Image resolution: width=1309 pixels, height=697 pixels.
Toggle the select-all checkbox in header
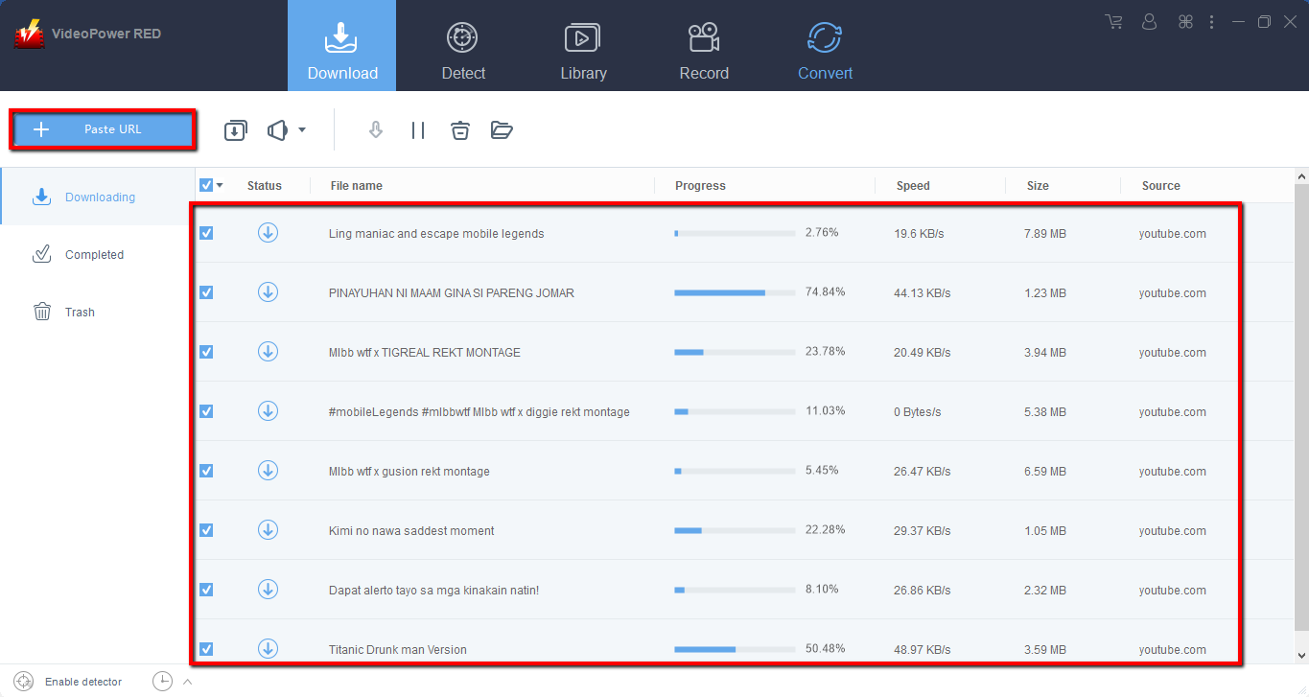click(206, 185)
